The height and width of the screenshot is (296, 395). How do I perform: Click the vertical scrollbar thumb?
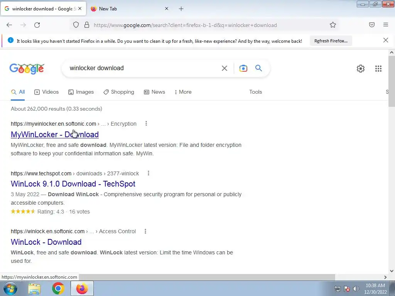click(x=392, y=81)
